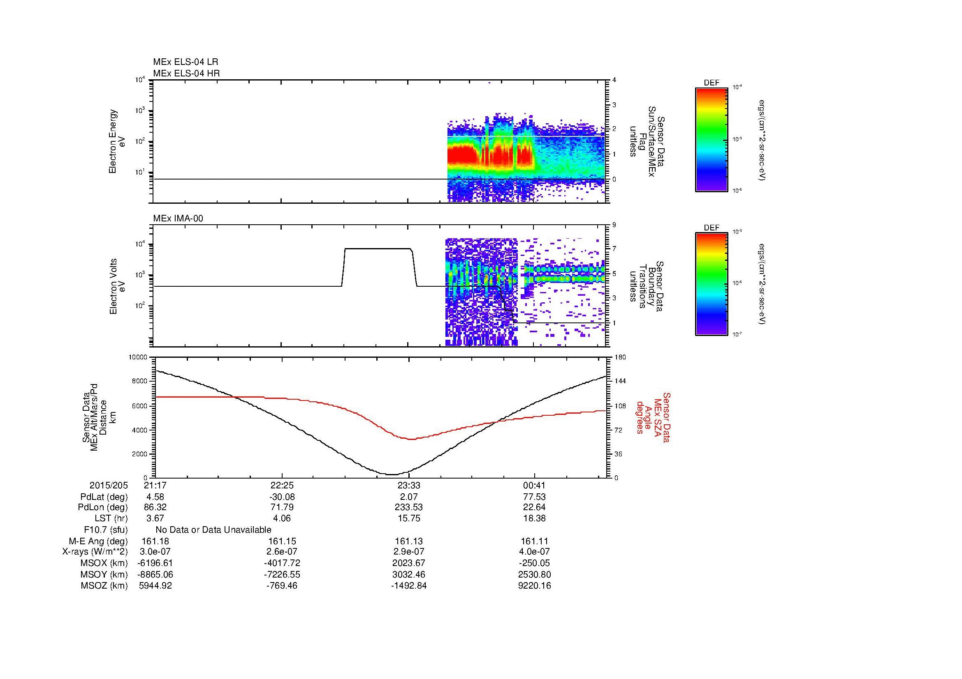Click the 'MSOX (km)' row label

coord(104,563)
